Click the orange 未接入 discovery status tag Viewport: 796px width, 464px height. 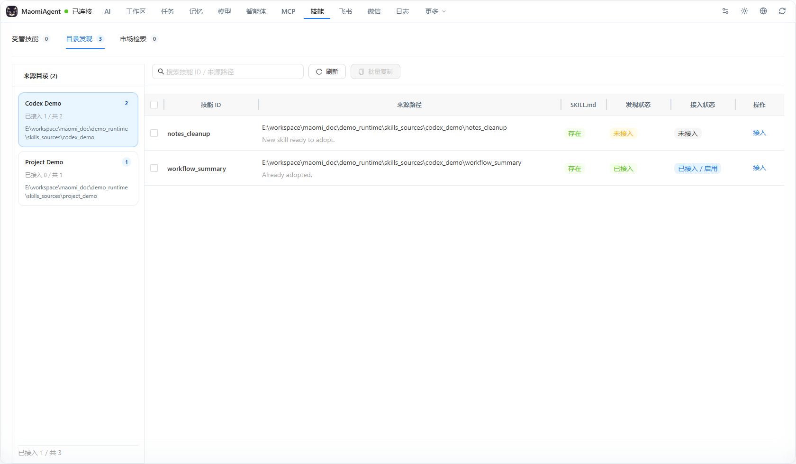tap(624, 134)
